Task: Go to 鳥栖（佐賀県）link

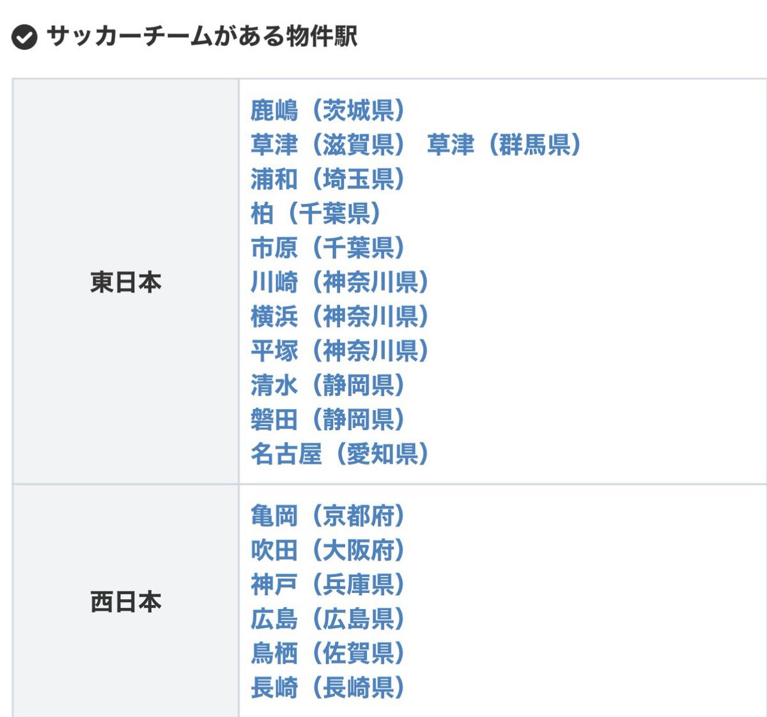Action: [x=327, y=654]
